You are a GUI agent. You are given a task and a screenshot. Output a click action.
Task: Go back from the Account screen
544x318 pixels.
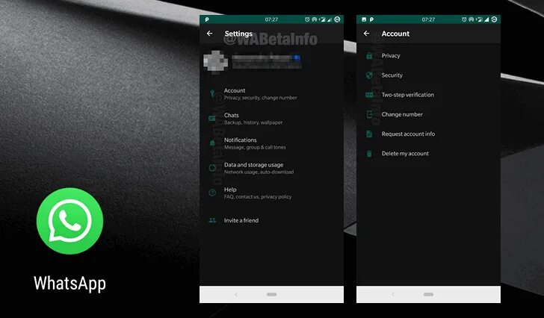click(x=366, y=34)
